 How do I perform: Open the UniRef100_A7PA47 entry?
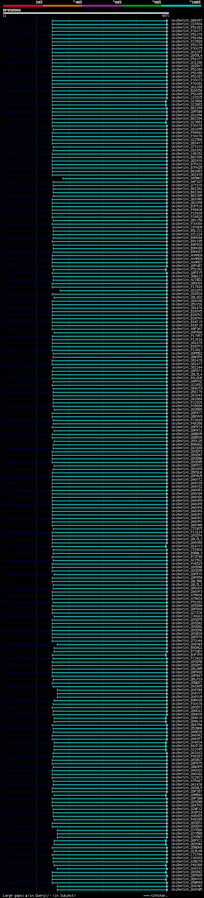[x=186, y=781]
